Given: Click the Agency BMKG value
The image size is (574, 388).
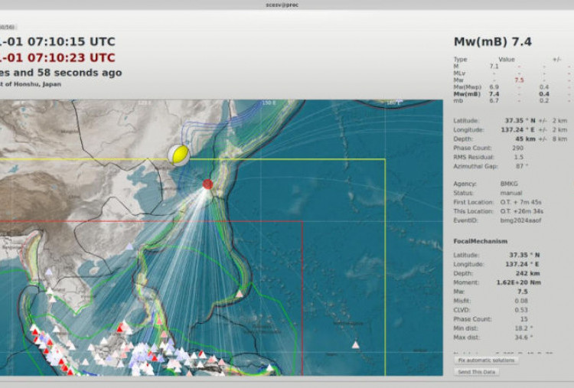Looking at the screenshot, I should [509, 184].
